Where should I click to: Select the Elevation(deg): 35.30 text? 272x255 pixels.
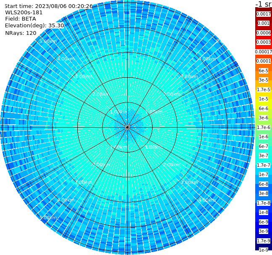(x=34, y=26)
